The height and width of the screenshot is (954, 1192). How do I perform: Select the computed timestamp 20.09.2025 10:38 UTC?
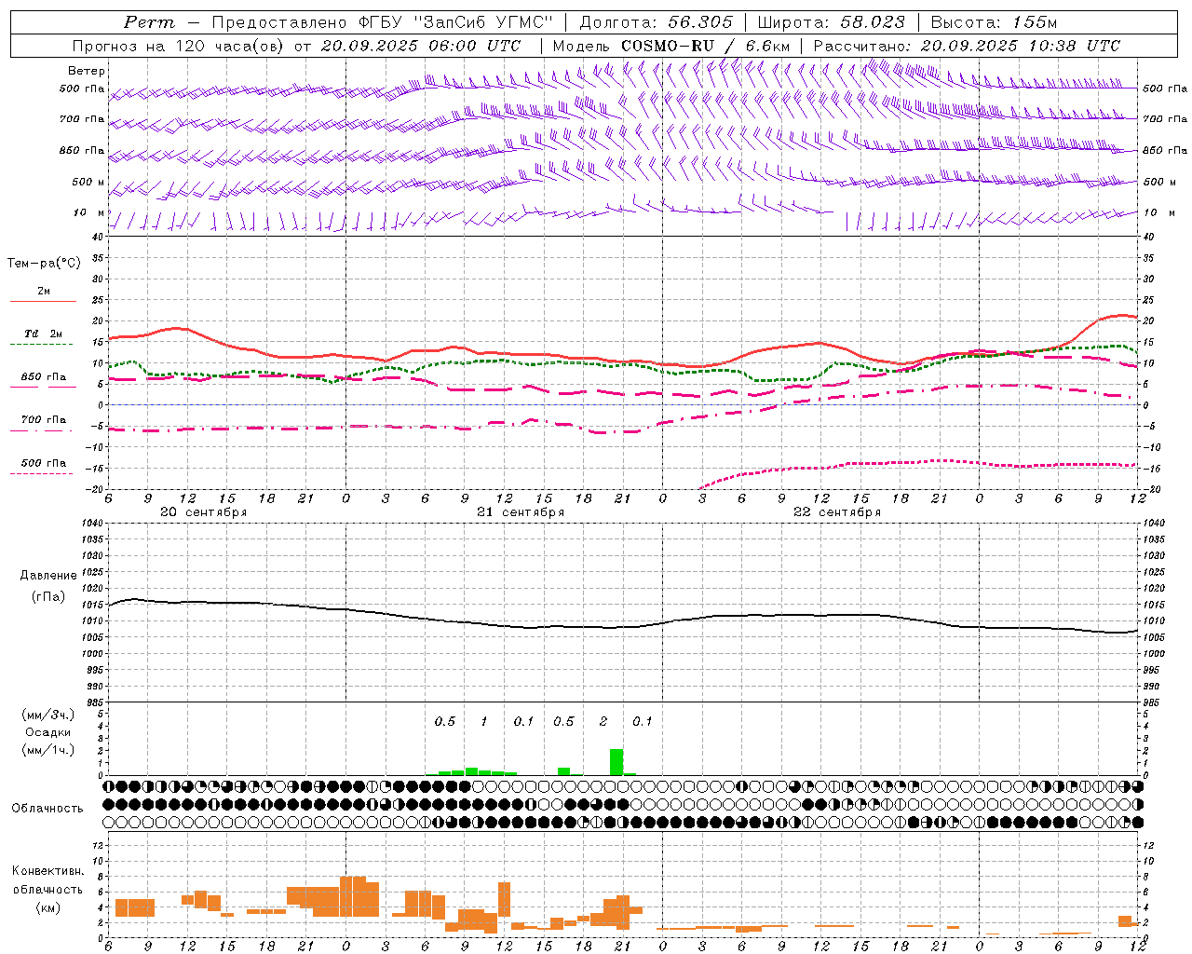point(1021,46)
